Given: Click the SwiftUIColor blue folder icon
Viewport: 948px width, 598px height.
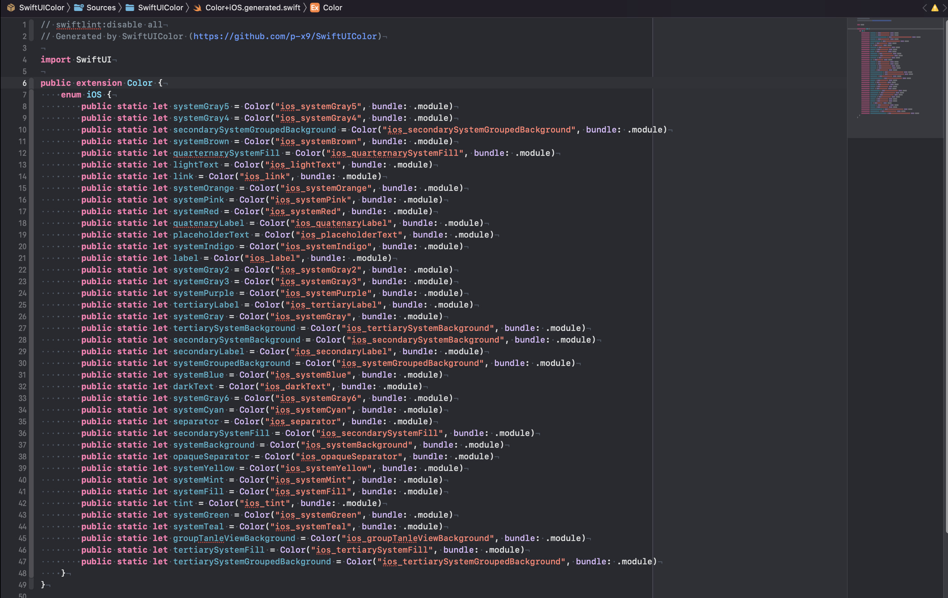Looking at the screenshot, I should tap(131, 8).
